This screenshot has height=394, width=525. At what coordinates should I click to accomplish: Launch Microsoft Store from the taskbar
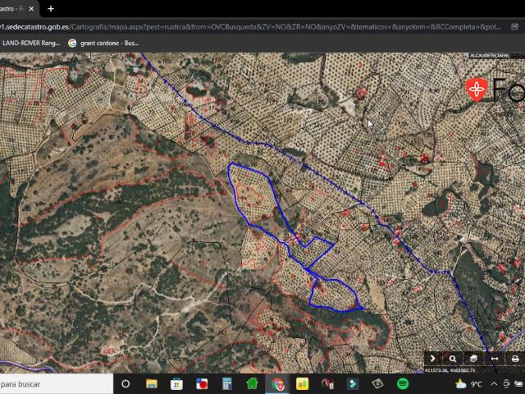(x=176, y=383)
